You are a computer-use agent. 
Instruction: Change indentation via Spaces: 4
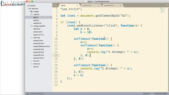pos(147,93)
